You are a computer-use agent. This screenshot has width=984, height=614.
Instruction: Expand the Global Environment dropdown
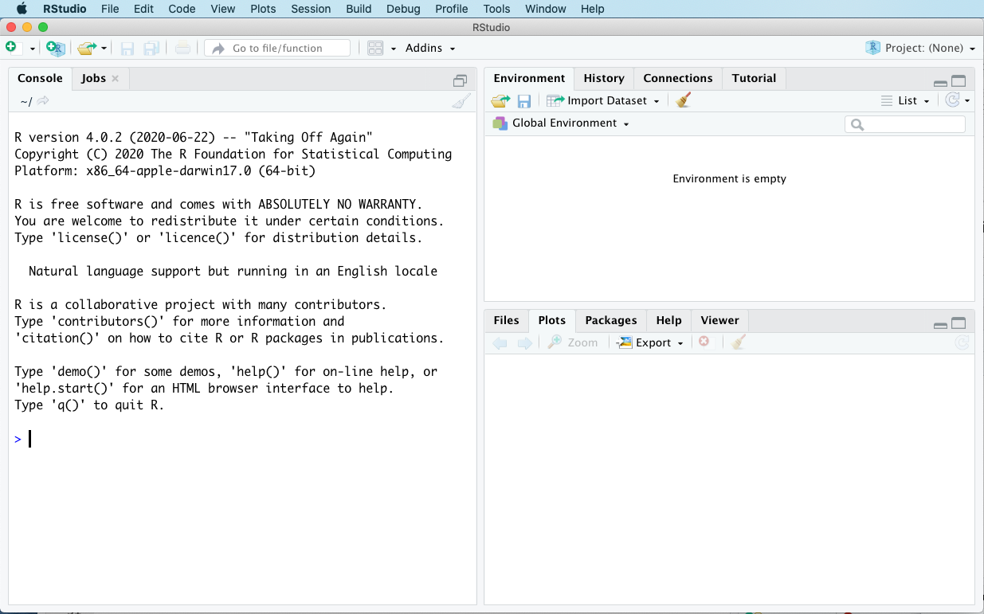click(x=570, y=123)
